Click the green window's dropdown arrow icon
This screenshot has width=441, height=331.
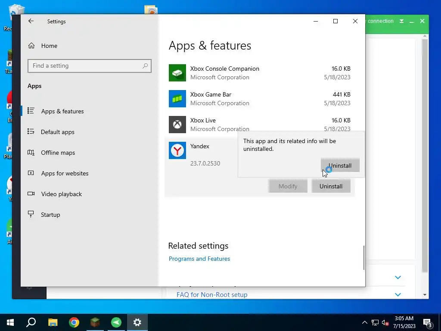pos(402,21)
